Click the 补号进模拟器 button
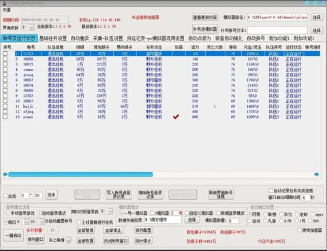 (x=205, y=29)
